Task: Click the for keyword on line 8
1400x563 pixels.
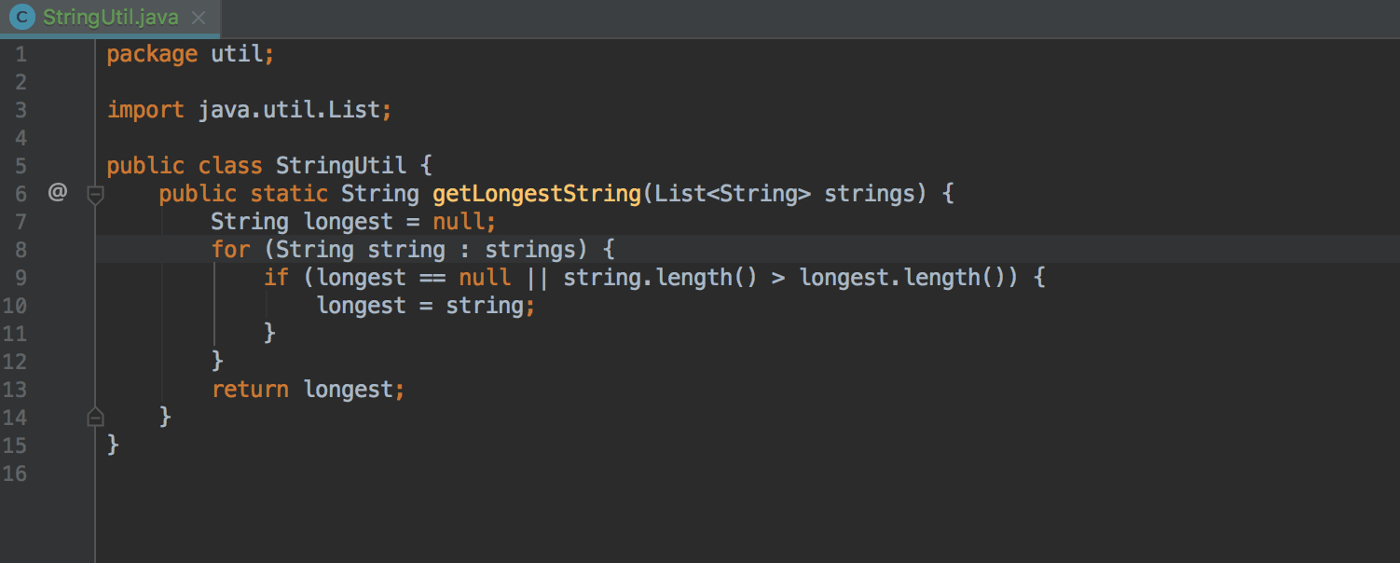Action: (230, 250)
